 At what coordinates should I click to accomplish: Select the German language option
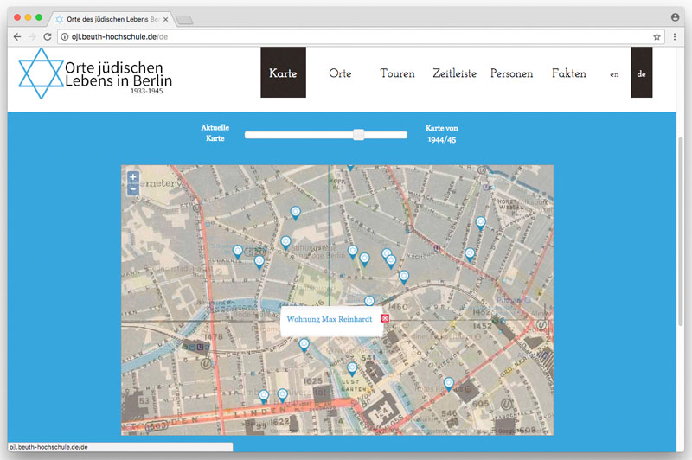pyautogui.click(x=641, y=73)
